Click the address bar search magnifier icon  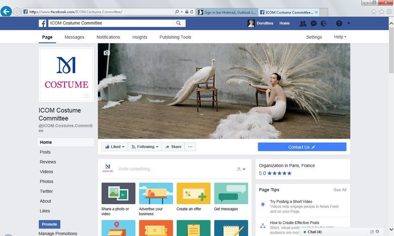[177, 12]
